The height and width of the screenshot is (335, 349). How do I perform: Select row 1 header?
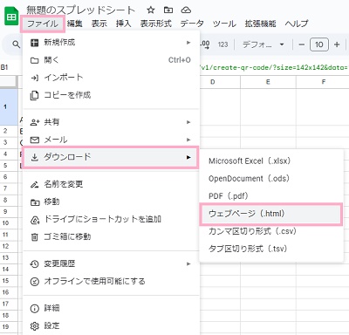click(x=9, y=106)
